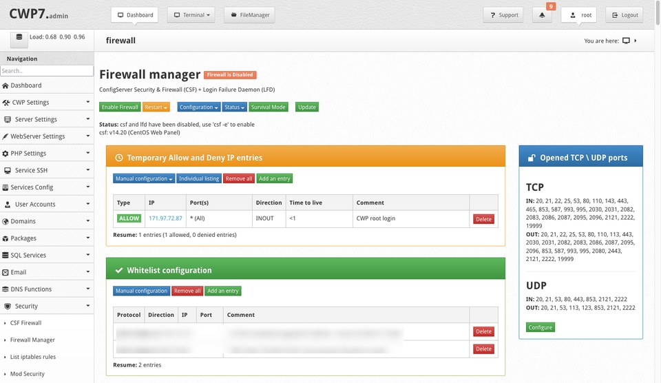Click the DNS Functions icon

click(5, 289)
